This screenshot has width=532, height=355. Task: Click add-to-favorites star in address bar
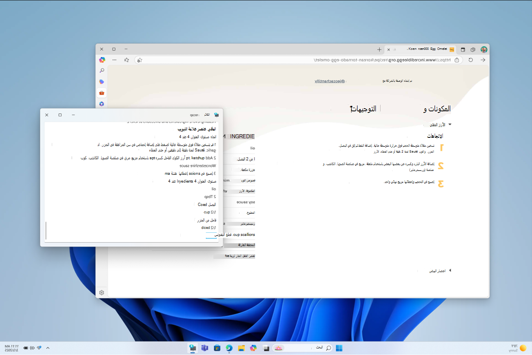click(139, 60)
